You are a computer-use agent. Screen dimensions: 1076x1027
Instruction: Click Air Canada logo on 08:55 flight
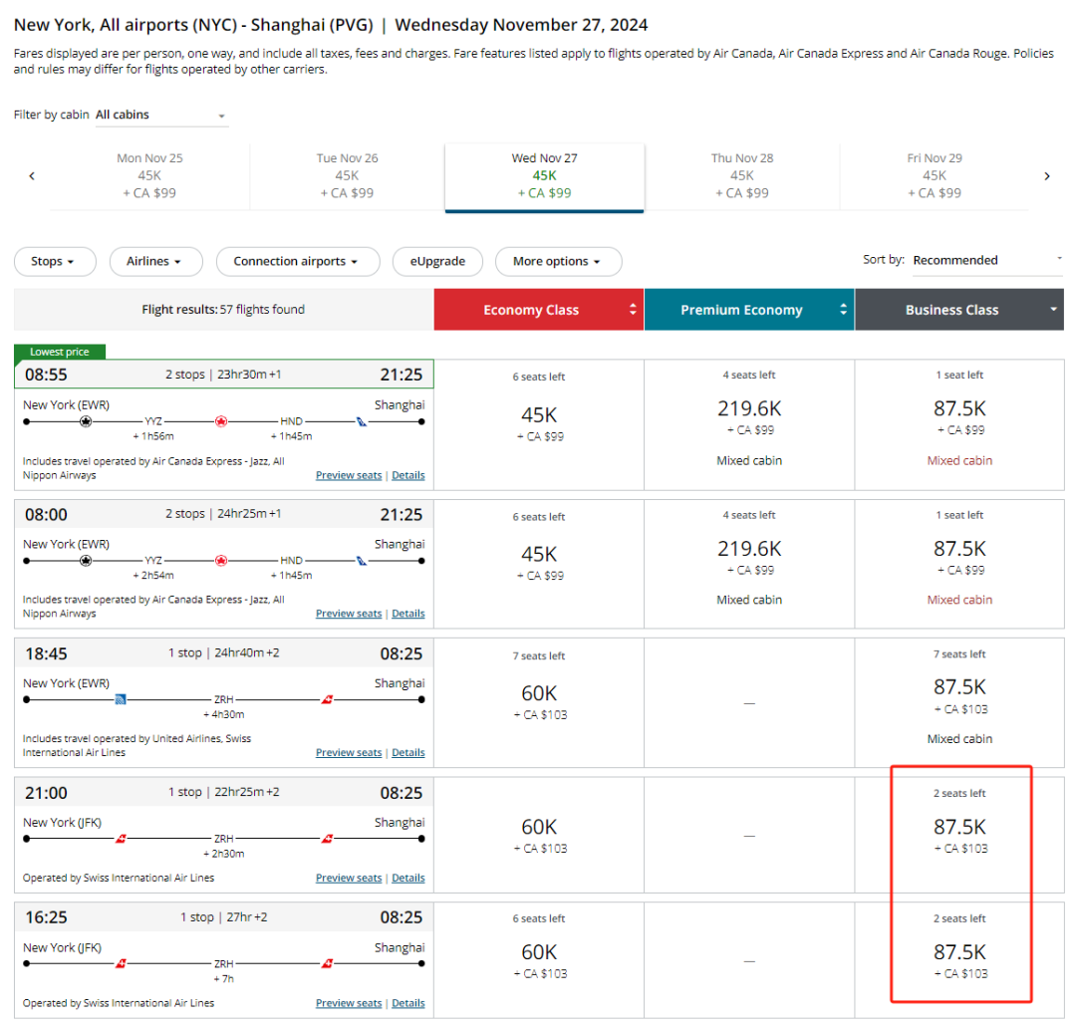coord(221,421)
